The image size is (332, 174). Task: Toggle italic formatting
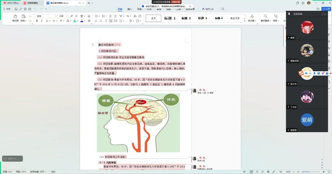click(x=42, y=21)
